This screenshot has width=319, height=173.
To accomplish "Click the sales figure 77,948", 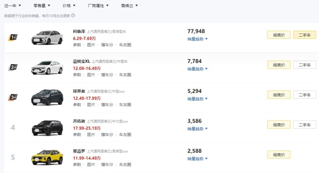I will coord(196,31).
